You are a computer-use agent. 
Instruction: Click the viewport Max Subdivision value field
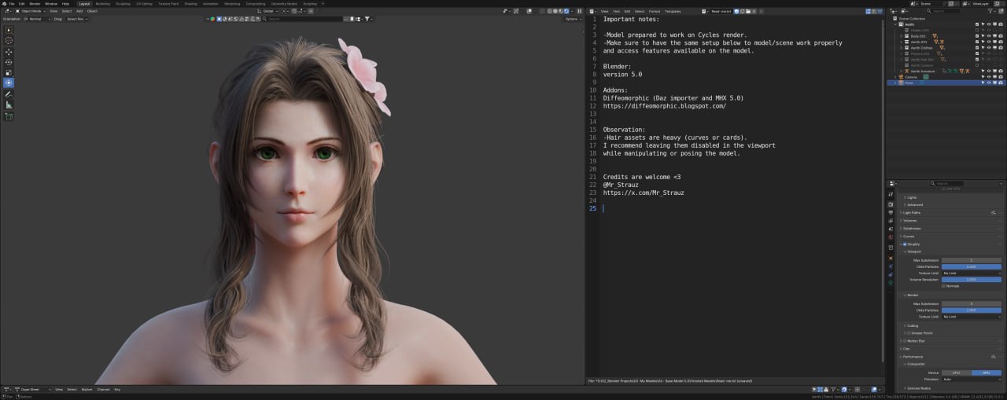tap(971, 260)
